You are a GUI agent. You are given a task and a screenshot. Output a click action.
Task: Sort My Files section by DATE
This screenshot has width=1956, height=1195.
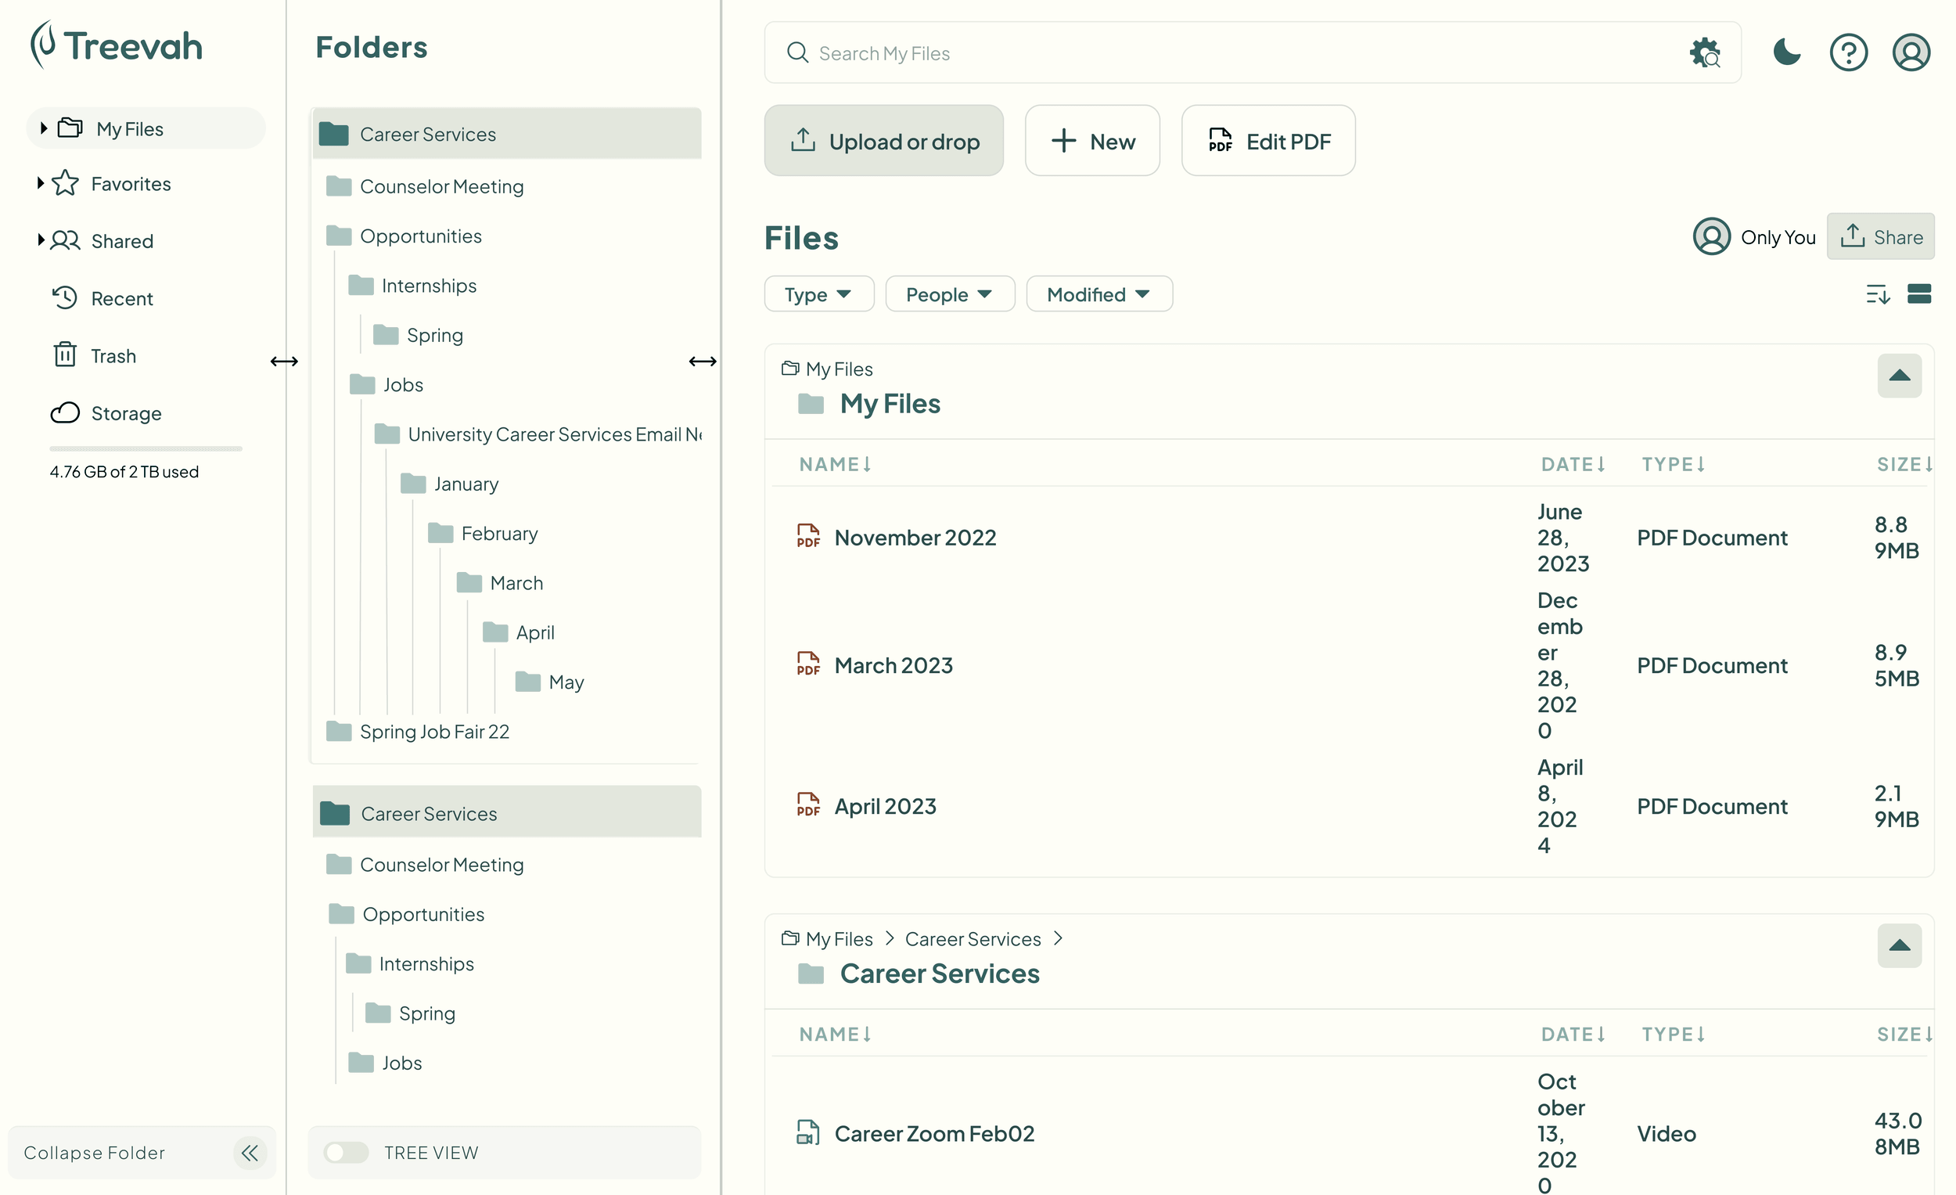(1573, 465)
